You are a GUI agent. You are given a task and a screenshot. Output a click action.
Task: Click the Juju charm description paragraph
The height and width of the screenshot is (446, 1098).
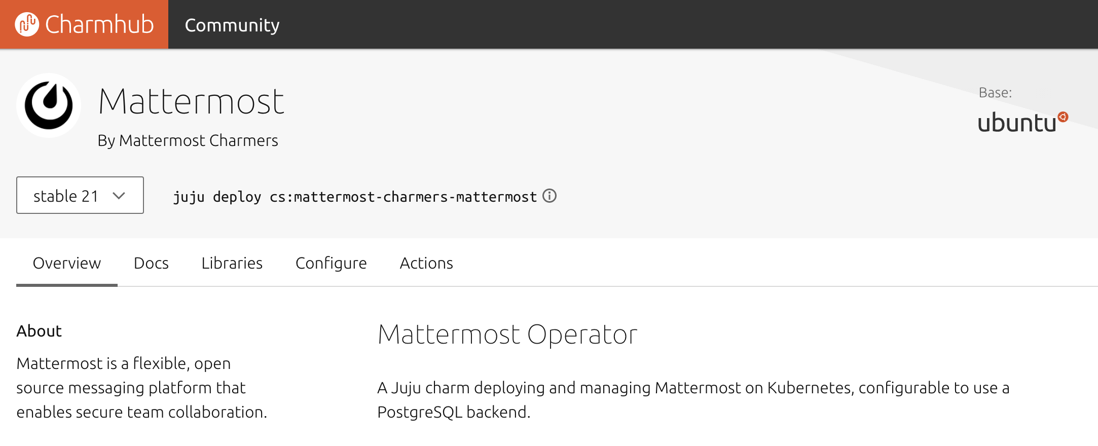pos(693,400)
